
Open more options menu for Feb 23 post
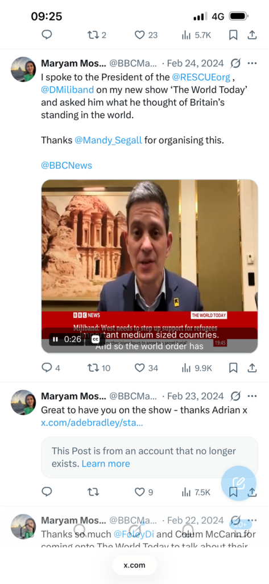coord(253,396)
